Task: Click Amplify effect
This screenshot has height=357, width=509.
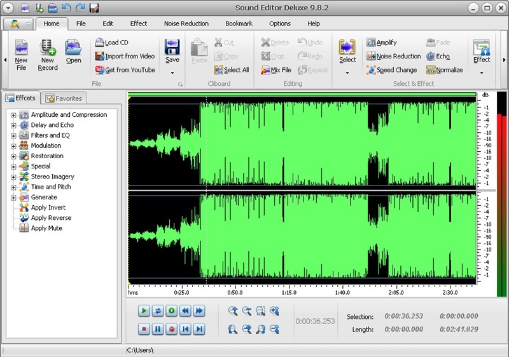Action: click(382, 43)
